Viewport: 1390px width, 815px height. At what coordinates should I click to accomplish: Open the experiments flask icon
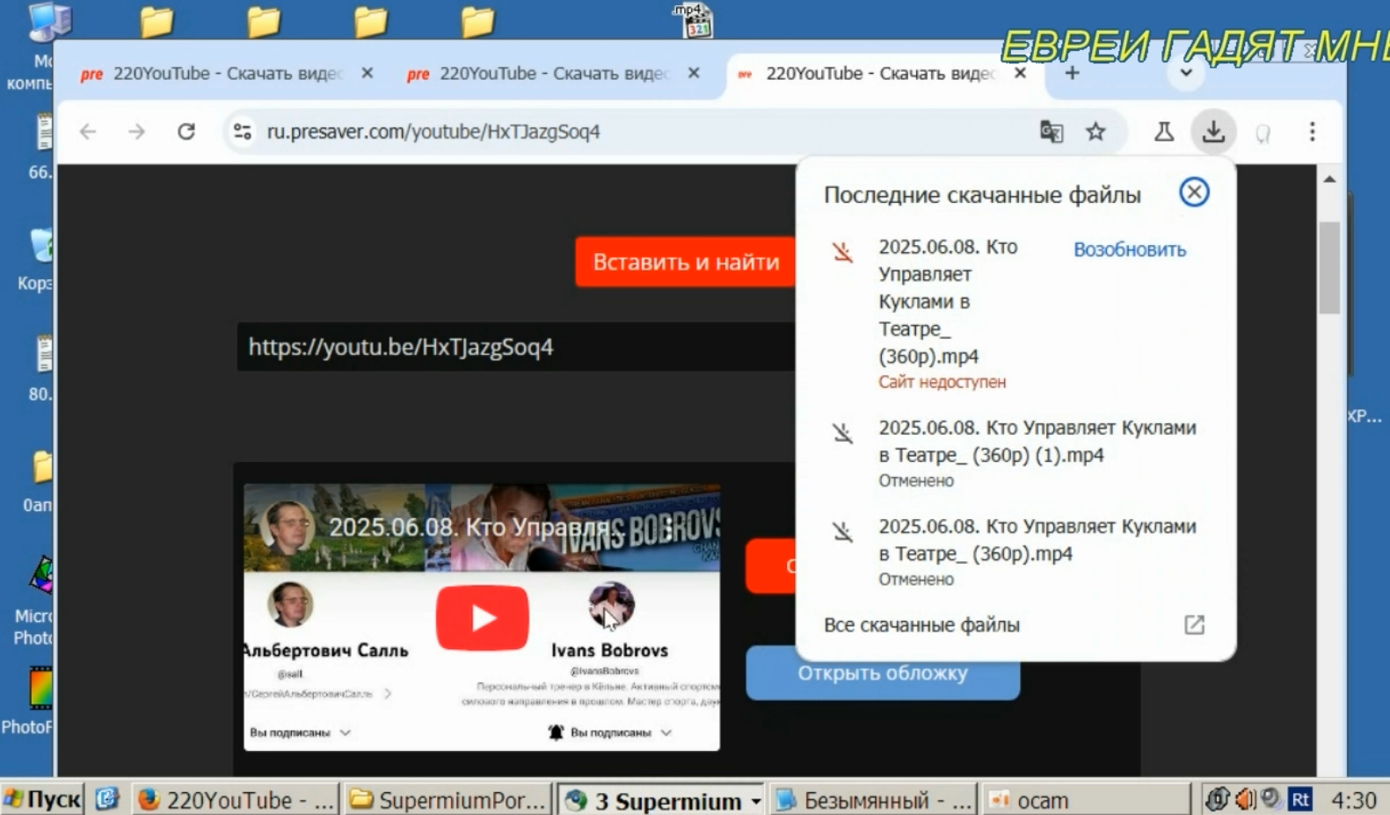coord(1164,132)
